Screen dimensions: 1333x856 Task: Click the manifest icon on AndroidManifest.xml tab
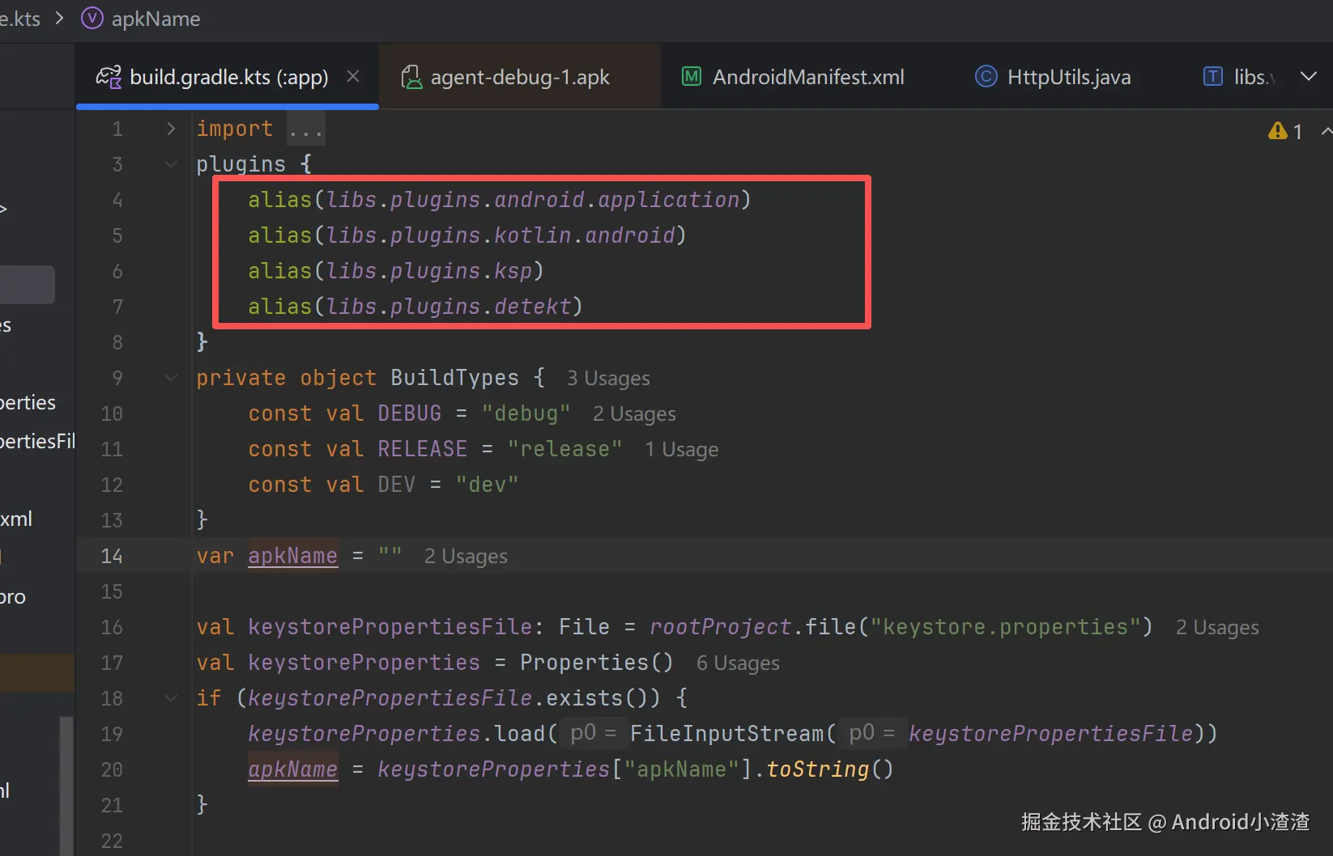[692, 77]
